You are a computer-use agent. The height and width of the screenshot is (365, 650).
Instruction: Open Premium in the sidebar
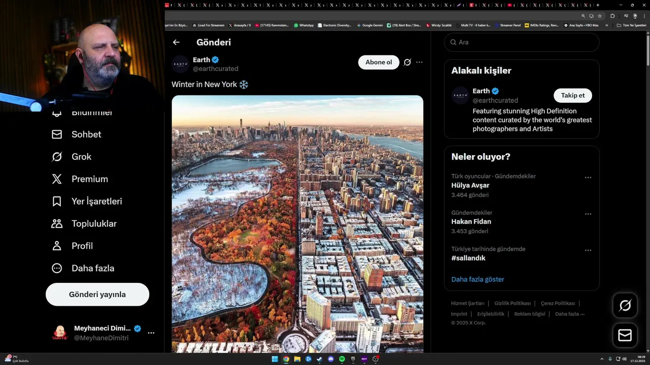click(80, 179)
